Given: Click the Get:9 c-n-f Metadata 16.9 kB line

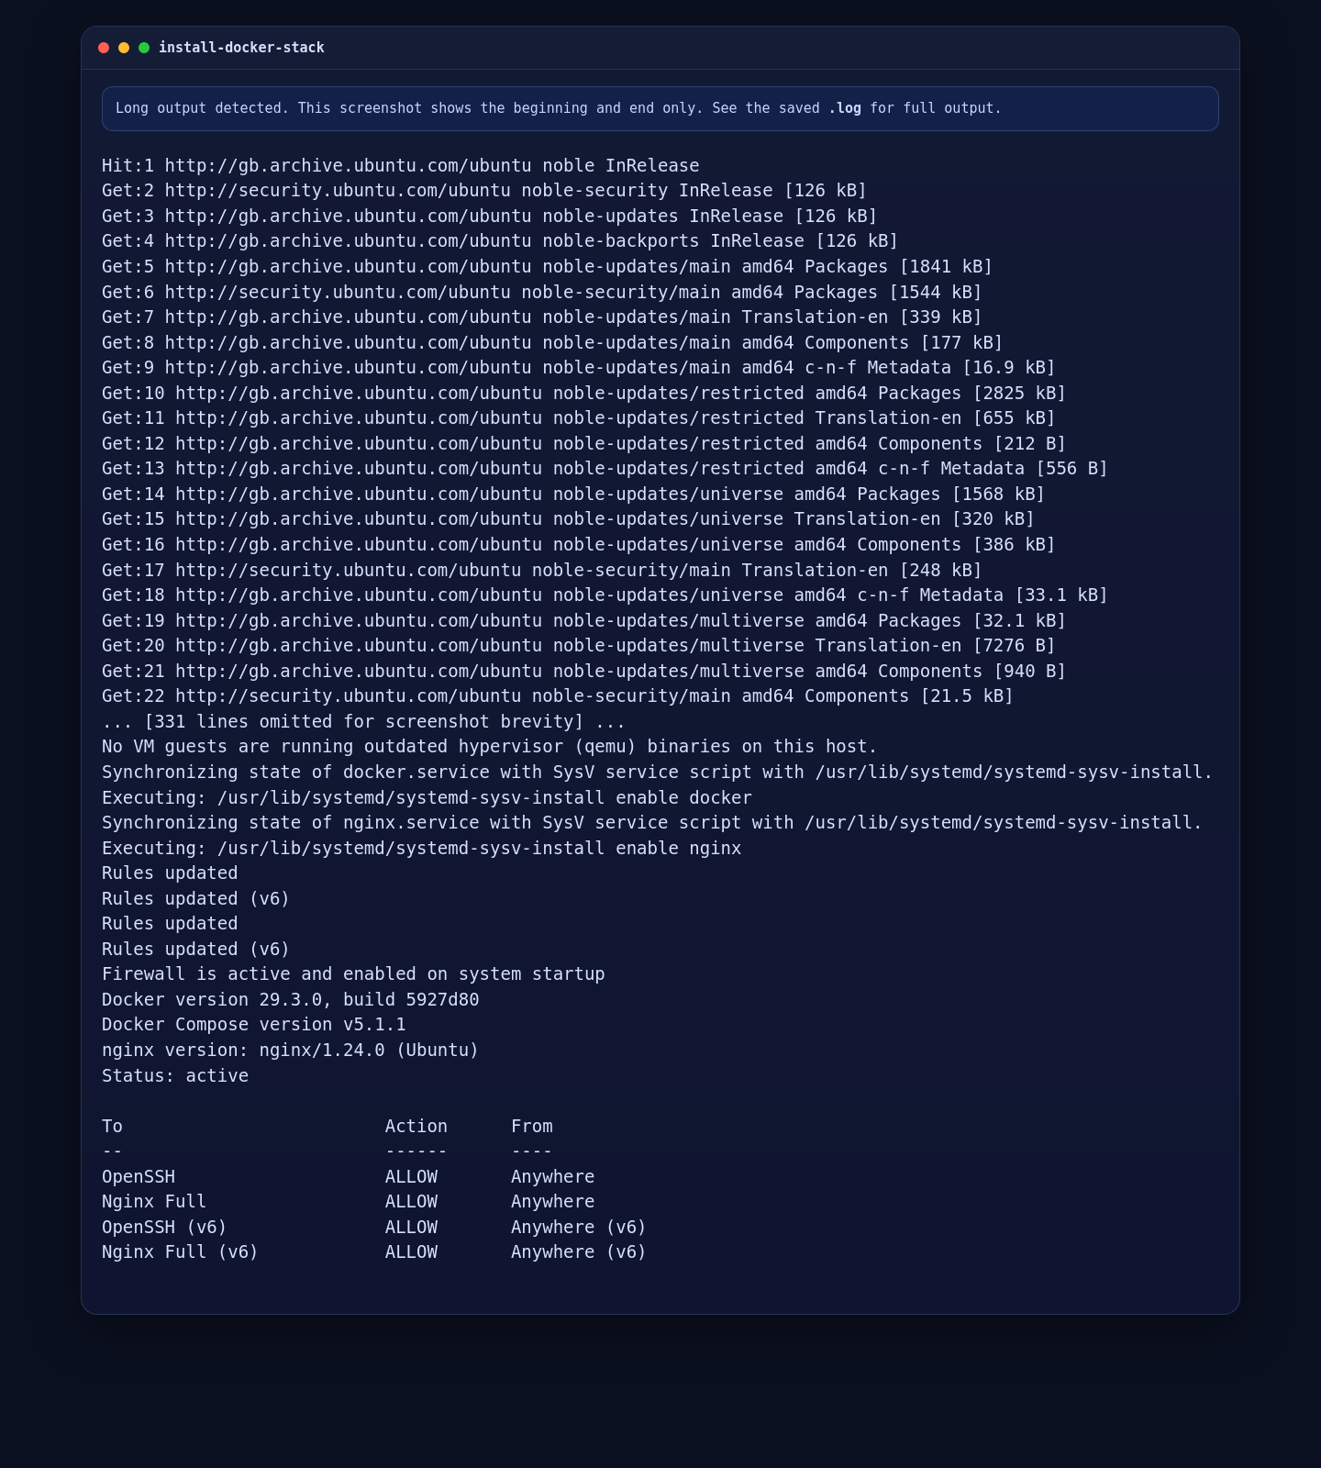Looking at the screenshot, I should point(579,368).
